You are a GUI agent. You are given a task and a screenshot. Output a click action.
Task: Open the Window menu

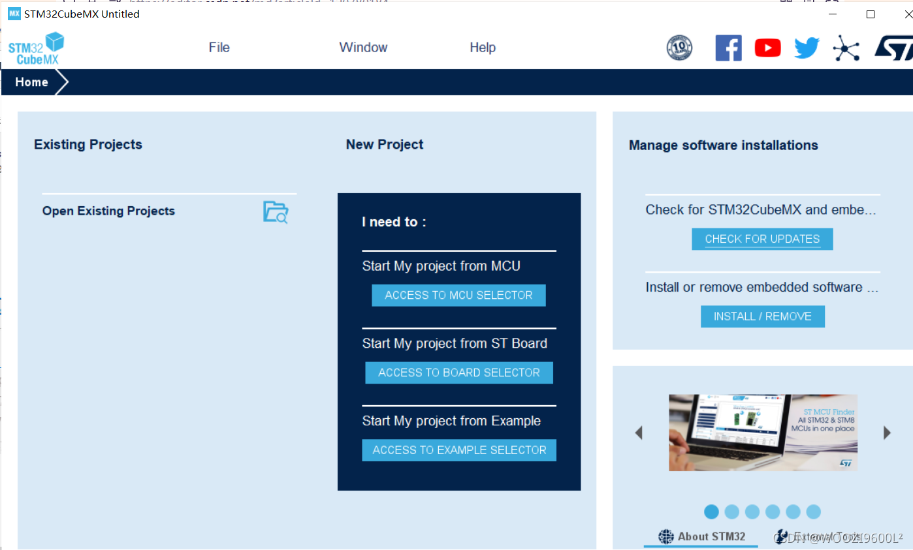363,48
